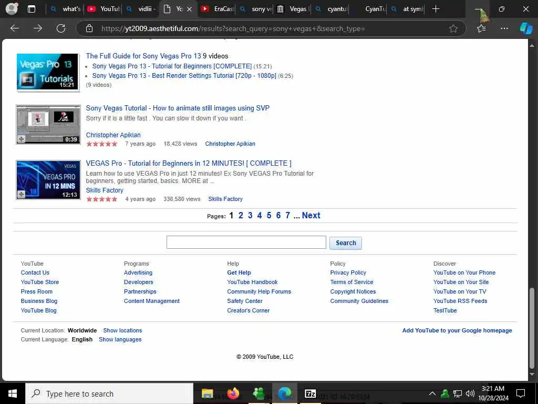Click the VEGAS PRO IN 12 MINS thumbnail
This screenshot has width=538, height=404.
[x=48, y=180]
